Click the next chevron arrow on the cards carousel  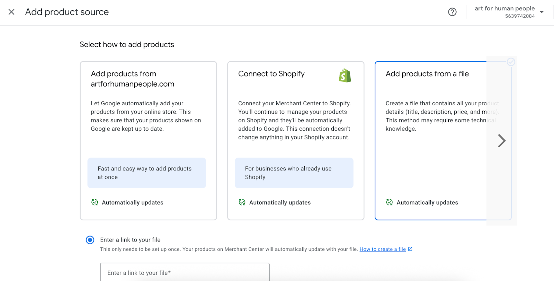[x=502, y=141]
